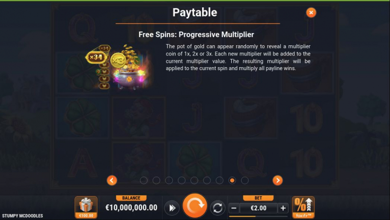The height and width of the screenshot is (220, 390).
Task: Close the Paytable with the X icon
Action: 311,12
